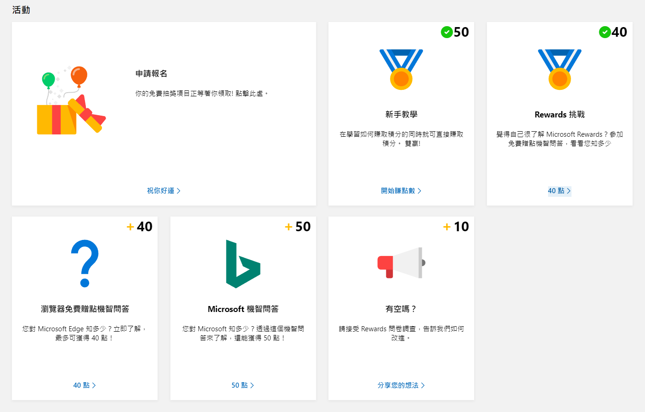Click the 活動 section heading
This screenshot has height=412, width=645.
coord(21,10)
